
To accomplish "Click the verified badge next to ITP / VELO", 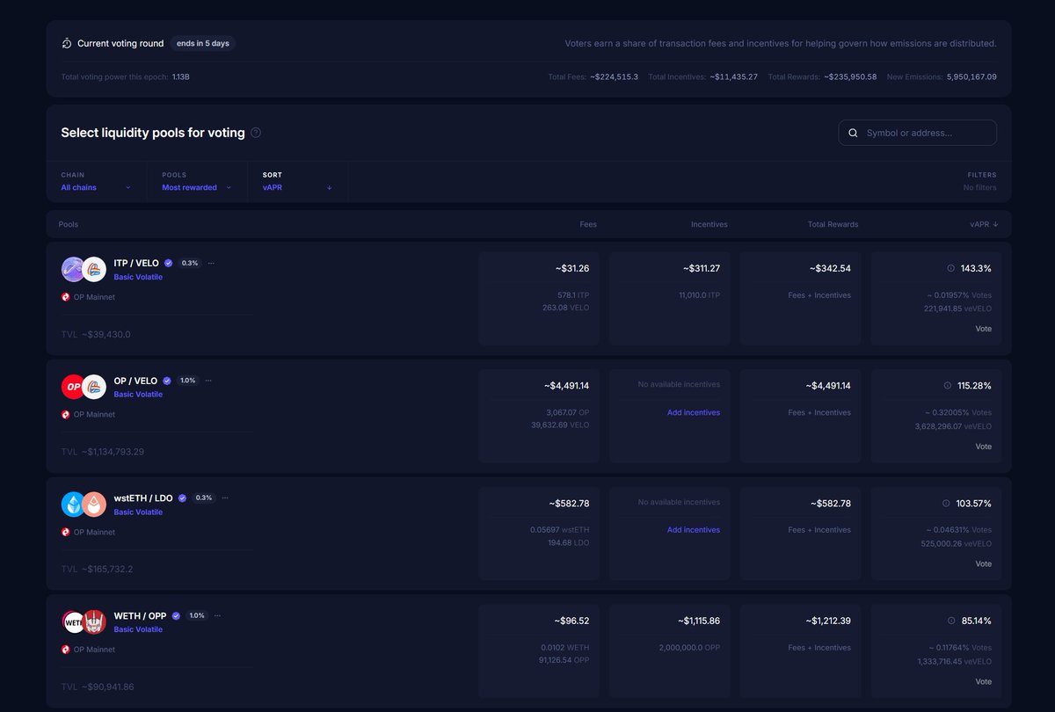I will (x=167, y=262).
